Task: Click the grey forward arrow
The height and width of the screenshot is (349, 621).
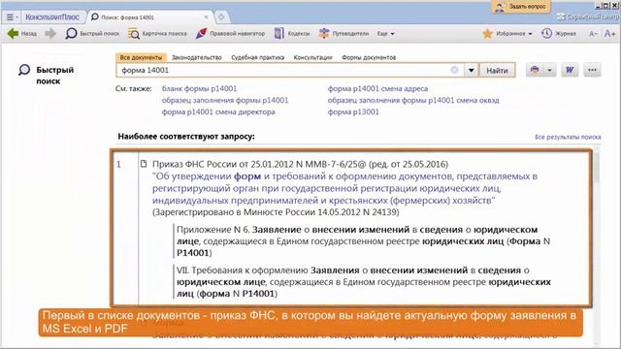Action: pos(50,34)
